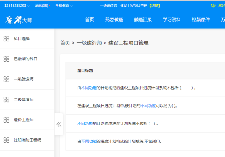Open the 我要做题 nav tab
Image resolution: width=225 pixels, height=157 pixels.
click(114, 19)
